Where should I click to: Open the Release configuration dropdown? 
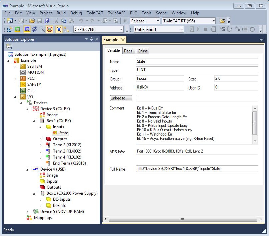158,21
